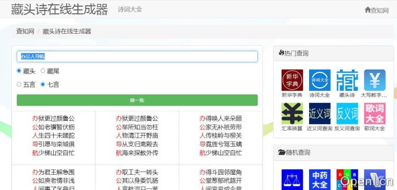This screenshot has height=190, width=397.
Task: Click the green 换一批 button
Action: (137, 100)
